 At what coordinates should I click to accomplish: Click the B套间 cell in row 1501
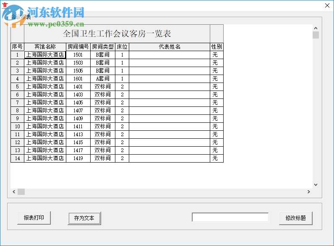(103, 55)
